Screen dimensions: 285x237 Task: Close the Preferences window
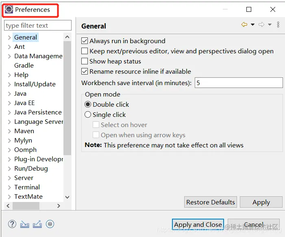[x=273, y=9]
